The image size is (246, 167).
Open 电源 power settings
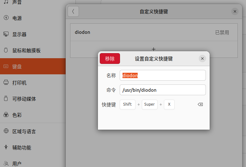point(33,18)
